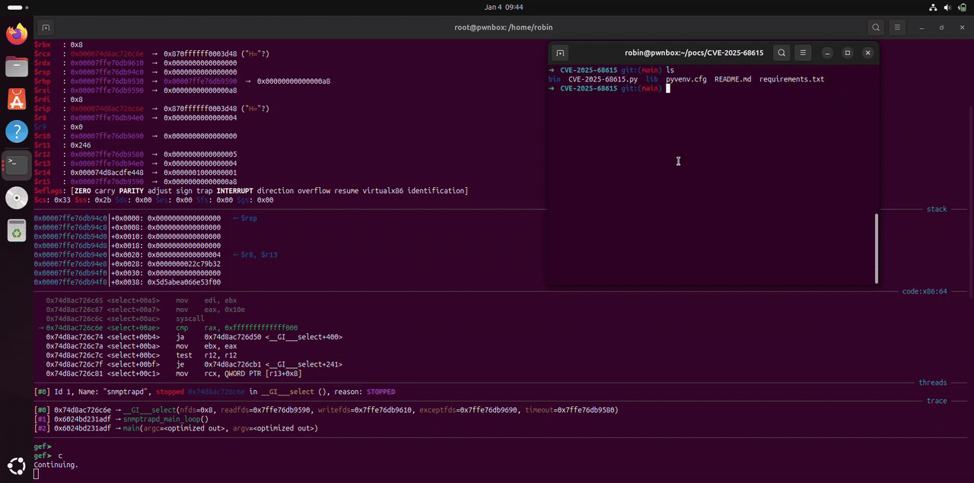Screen dimensions: 974x483
Task: Click the Terminal icon in the dock
Action: 17,164
